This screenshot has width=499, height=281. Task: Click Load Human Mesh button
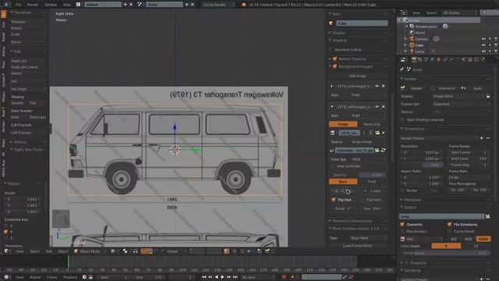(x=358, y=246)
